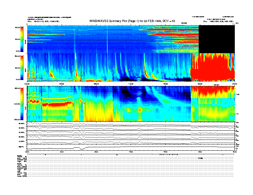Click the 60.00 label on second color scale
Screen dimensions: 253x195
[x=18, y=56]
